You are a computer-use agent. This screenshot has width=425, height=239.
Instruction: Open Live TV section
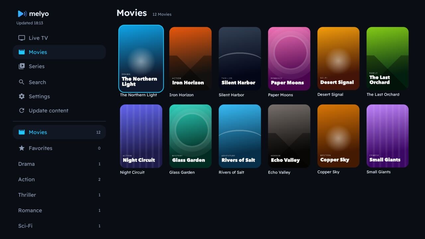[x=59, y=38]
